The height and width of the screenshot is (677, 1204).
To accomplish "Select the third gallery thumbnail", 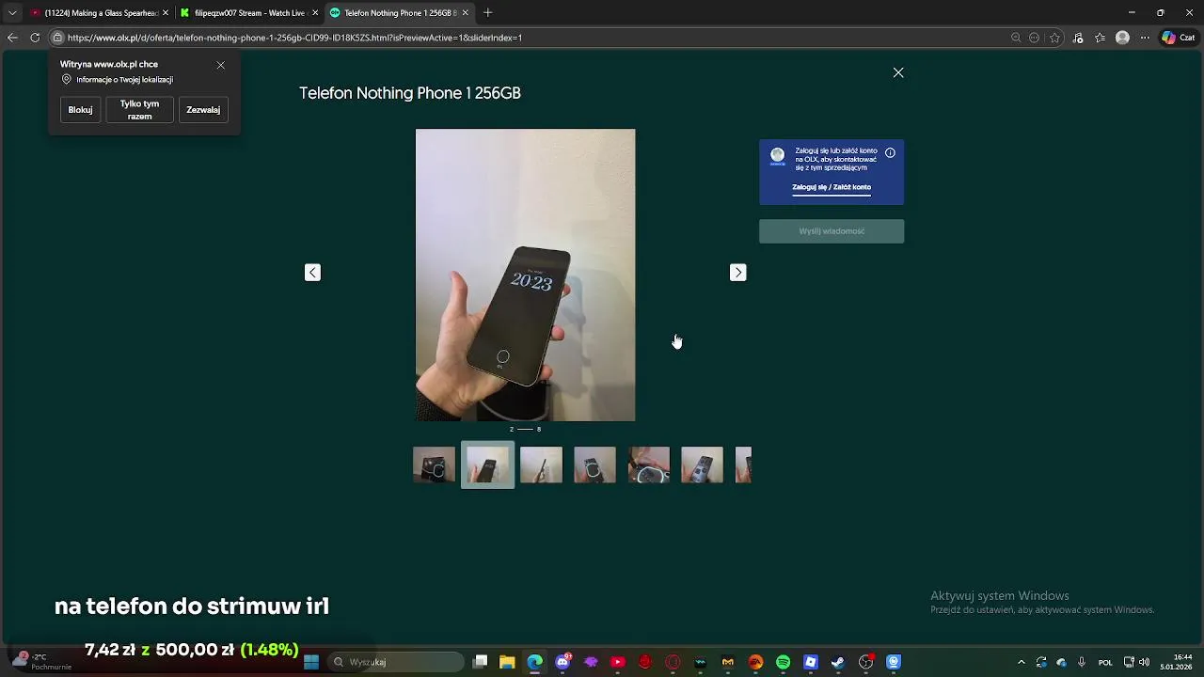I will [541, 464].
